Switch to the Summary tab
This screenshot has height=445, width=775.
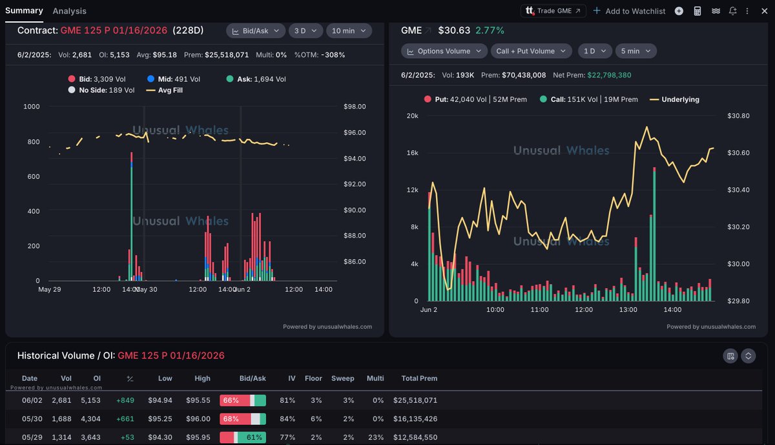pyautogui.click(x=24, y=11)
